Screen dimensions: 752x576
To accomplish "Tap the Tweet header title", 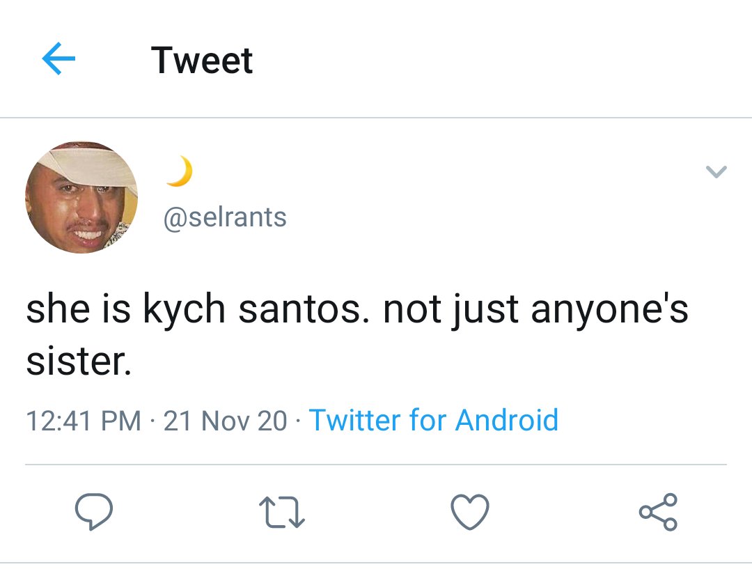I will (x=202, y=60).
